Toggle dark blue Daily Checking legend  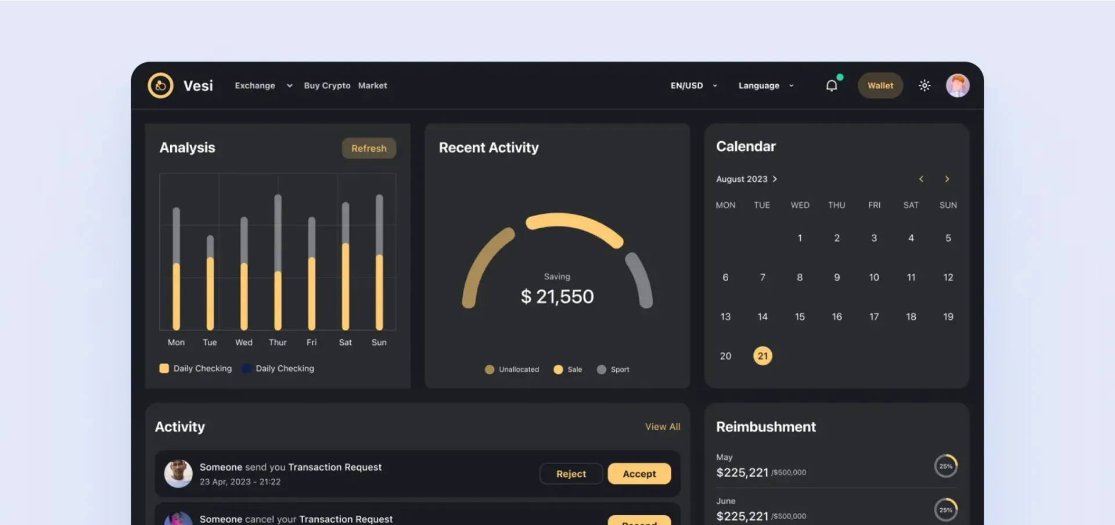246,368
